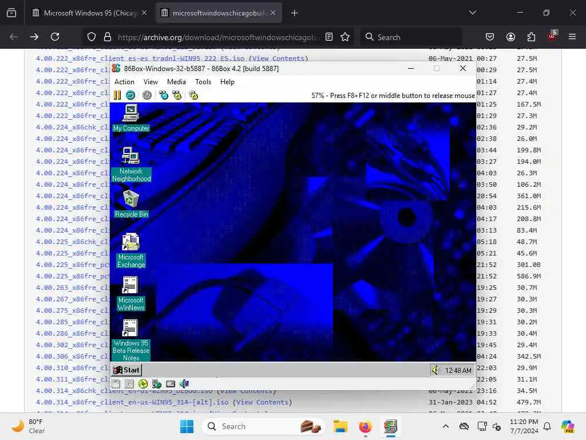Open the Windows 11 Start button
The image size is (586, 440).
point(187,426)
